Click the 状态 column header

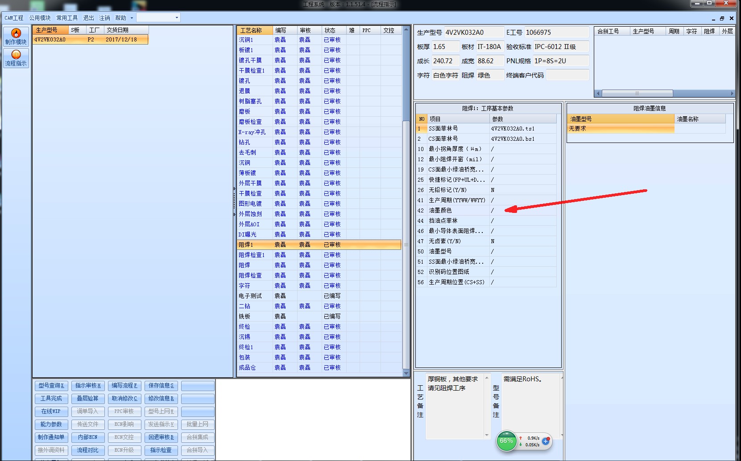click(334, 30)
